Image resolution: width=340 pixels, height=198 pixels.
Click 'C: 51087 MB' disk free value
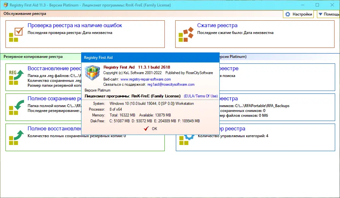[119, 121]
